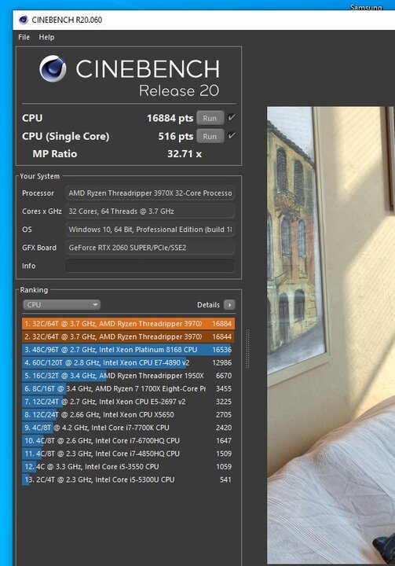Viewport: 395px width, 566px height.
Task: Select the Xeon X5650 ranking row
Action: coord(128,415)
